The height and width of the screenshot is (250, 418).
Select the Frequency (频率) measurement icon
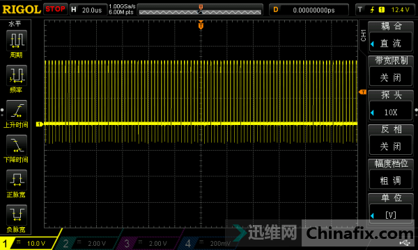point(17,76)
